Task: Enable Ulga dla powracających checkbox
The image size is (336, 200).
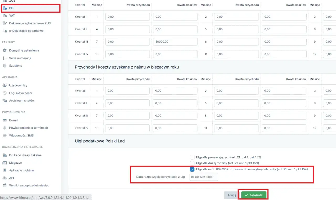Action: pos(192,157)
